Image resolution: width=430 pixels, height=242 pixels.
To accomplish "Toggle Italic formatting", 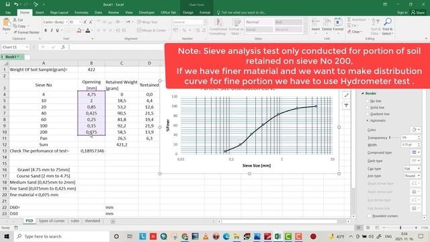I will pyautogui.click(x=51, y=30).
